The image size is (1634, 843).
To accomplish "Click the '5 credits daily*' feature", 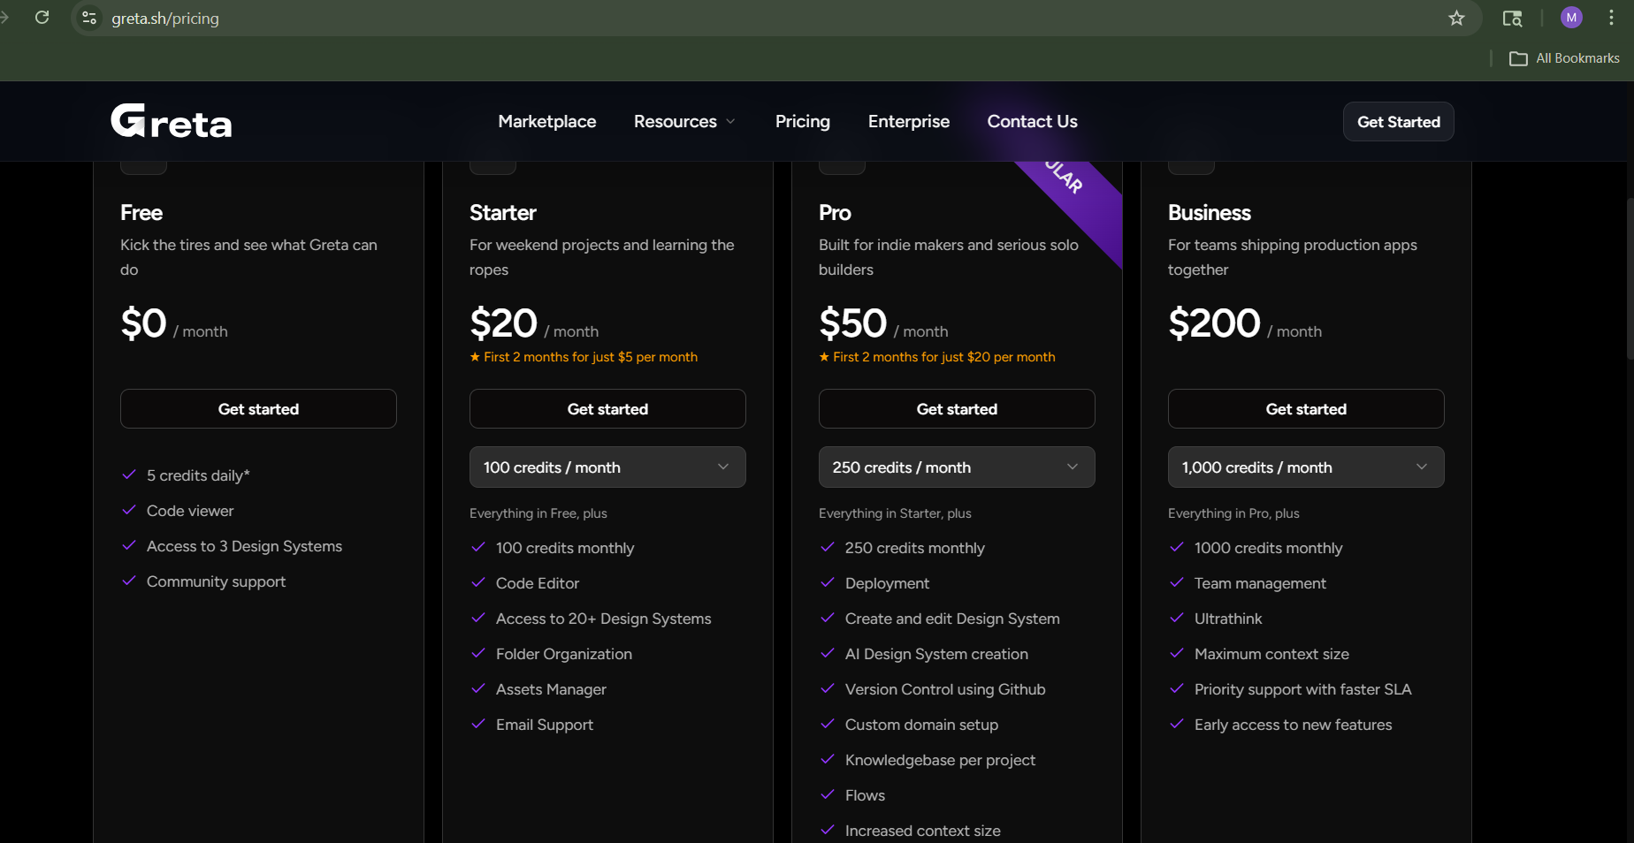I will tap(198, 475).
